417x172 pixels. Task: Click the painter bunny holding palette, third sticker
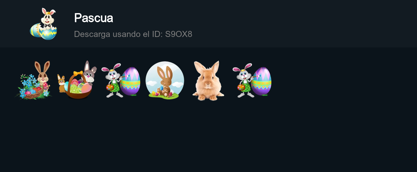(112, 81)
